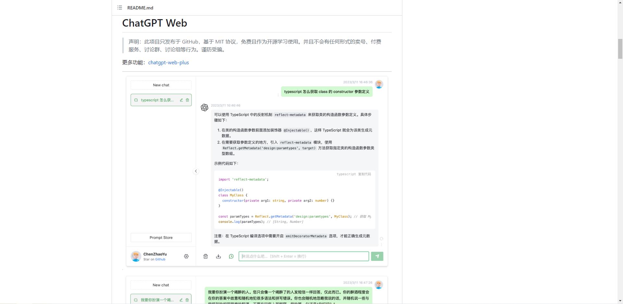Click edit pencil on 我要你扮演 entry
This screenshot has width=623, height=304.
pyautogui.click(x=181, y=300)
